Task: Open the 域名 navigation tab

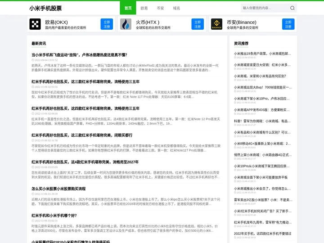Action: [x=176, y=8]
